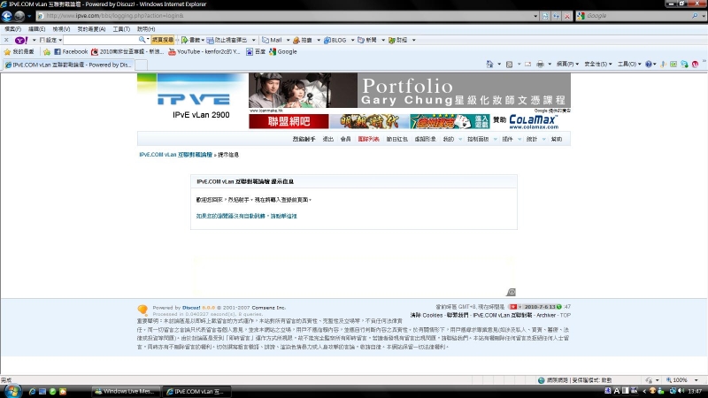Open the YouTube - kenfor2c favorites link
This screenshot has width=708, height=398.
(204, 52)
